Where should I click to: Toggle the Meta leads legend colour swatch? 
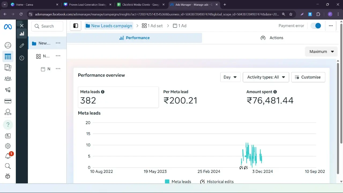tap(167, 181)
